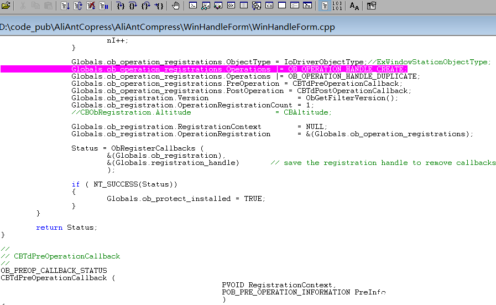The height and width of the screenshot is (305, 496).
Task: Open the Options icon at toolbar end
Action: [x=371, y=6]
